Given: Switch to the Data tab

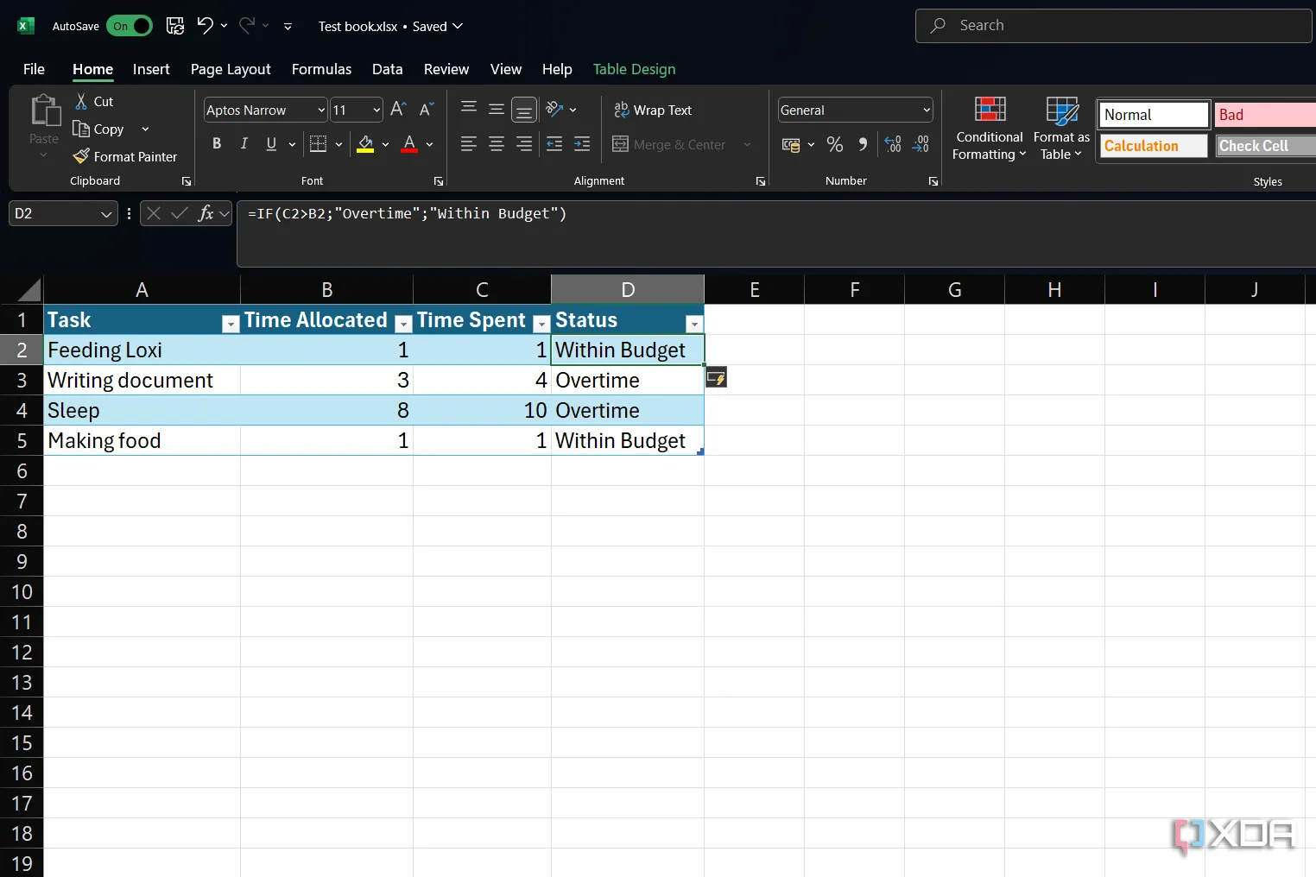Looking at the screenshot, I should [x=387, y=69].
